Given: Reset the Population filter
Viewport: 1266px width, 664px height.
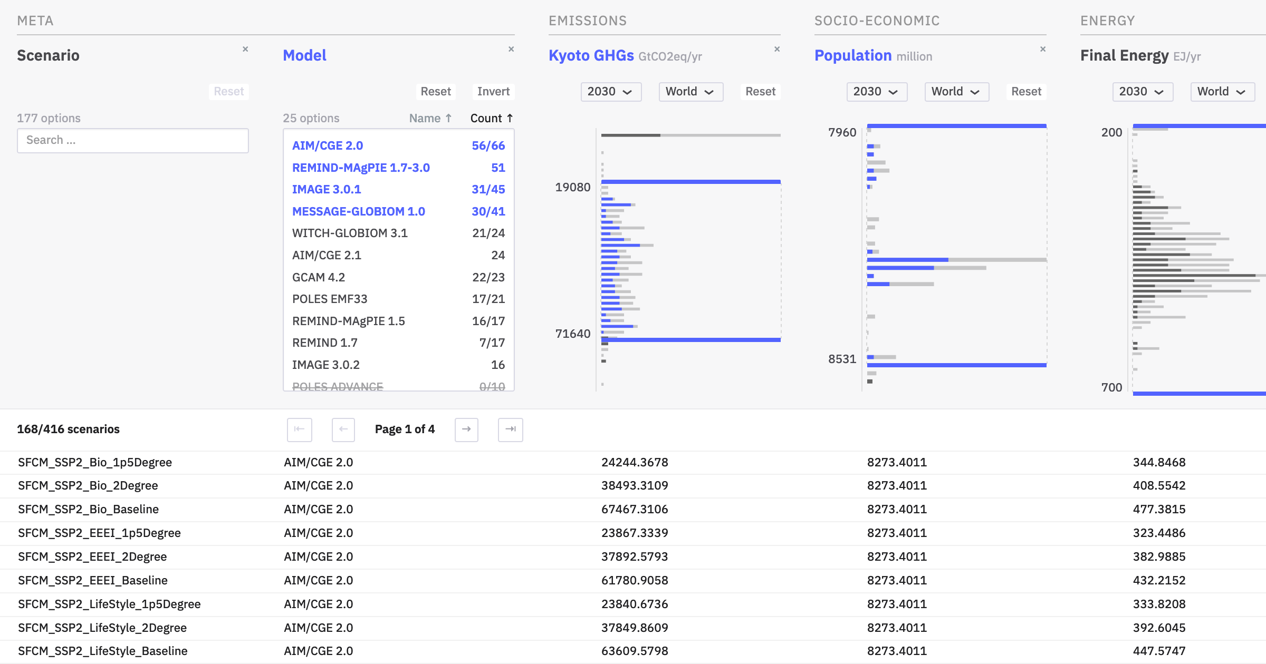Looking at the screenshot, I should tap(1027, 91).
